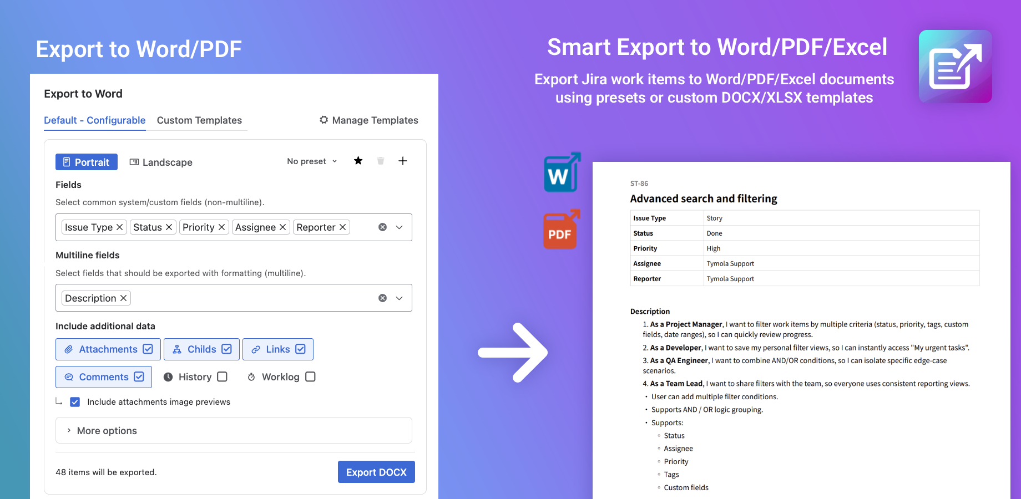Screen dimensions: 1021x499
Task: Open the Fields dropdown chevron
Action: tap(399, 227)
